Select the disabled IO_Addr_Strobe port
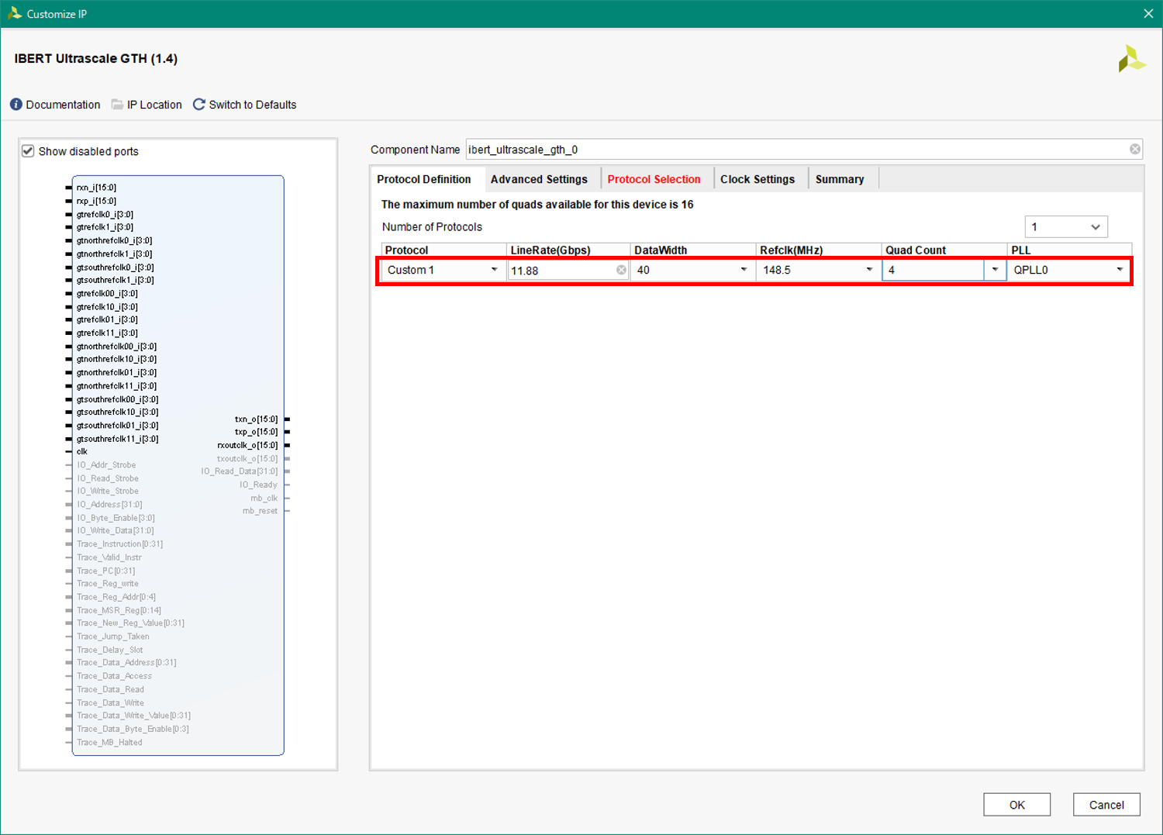The height and width of the screenshot is (835, 1163). (106, 465)
